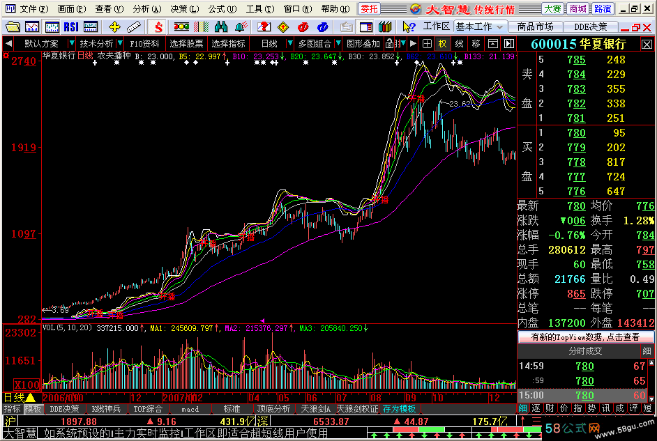Expand the 技术分析 dropdown arrow
Viewport: 657px width, 441px height.
click(x=120, y=43)
